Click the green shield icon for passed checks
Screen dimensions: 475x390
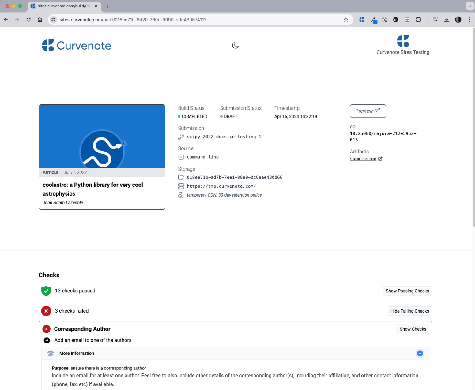click(46, 291)
